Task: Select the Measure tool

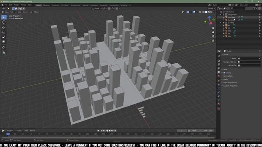Action: click(x=4, y=52)
